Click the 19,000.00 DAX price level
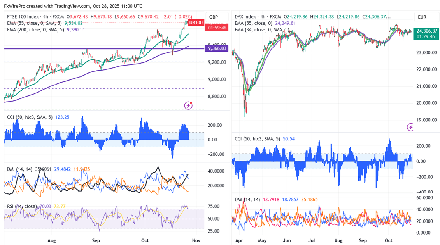 tap(426, 120)
